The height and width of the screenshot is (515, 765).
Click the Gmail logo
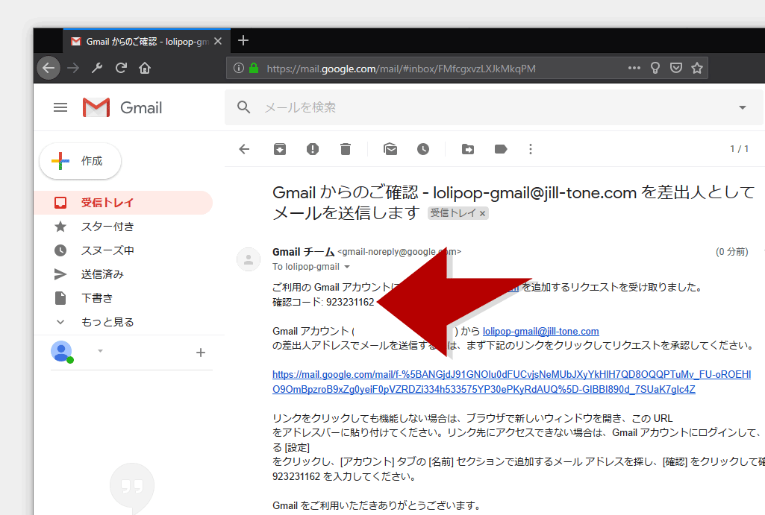click(122, 107)
